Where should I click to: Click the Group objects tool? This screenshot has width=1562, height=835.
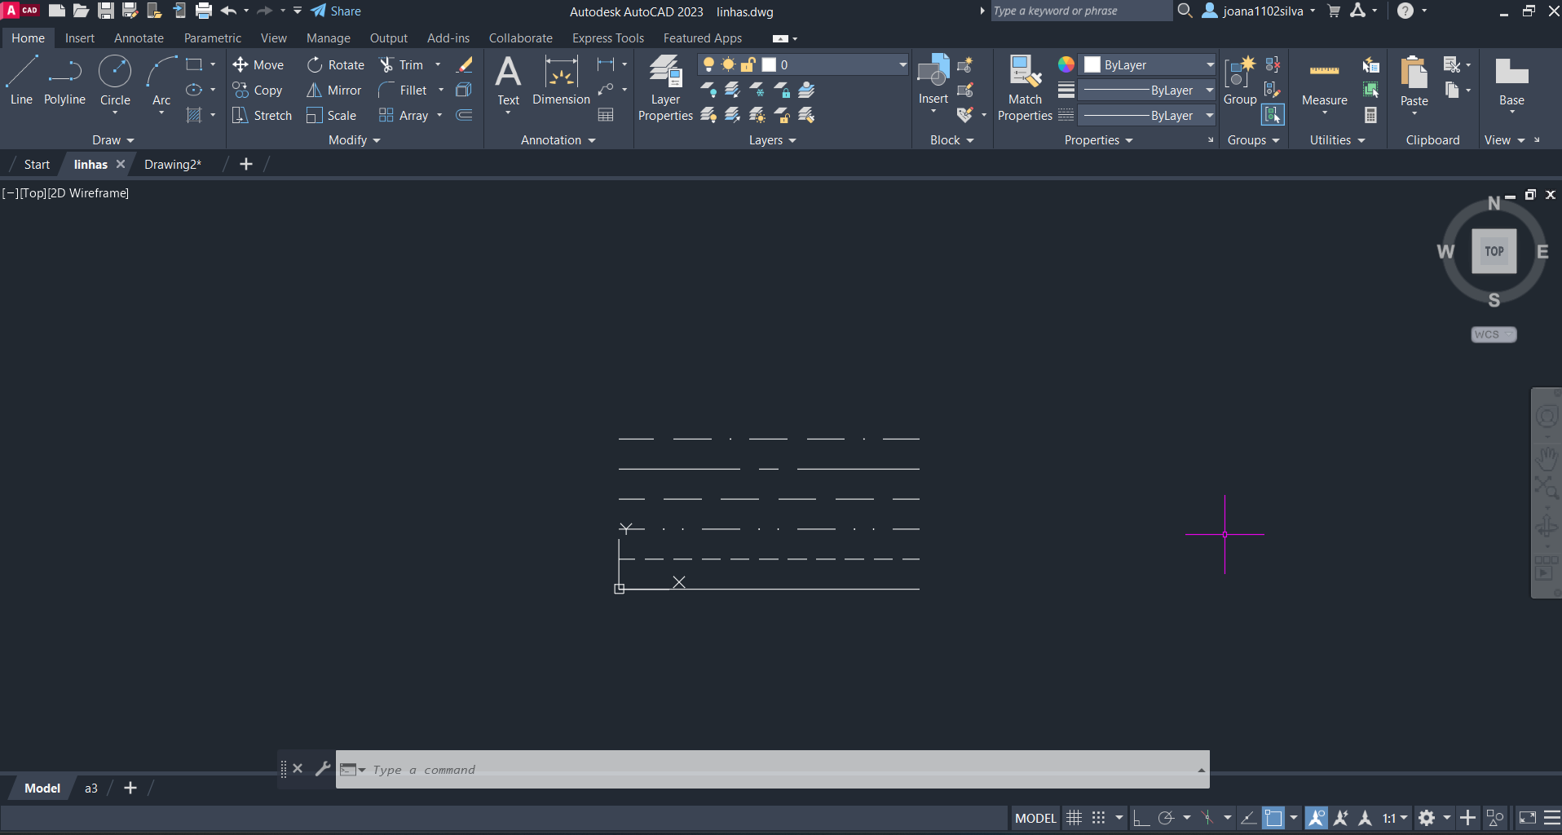1240,80
